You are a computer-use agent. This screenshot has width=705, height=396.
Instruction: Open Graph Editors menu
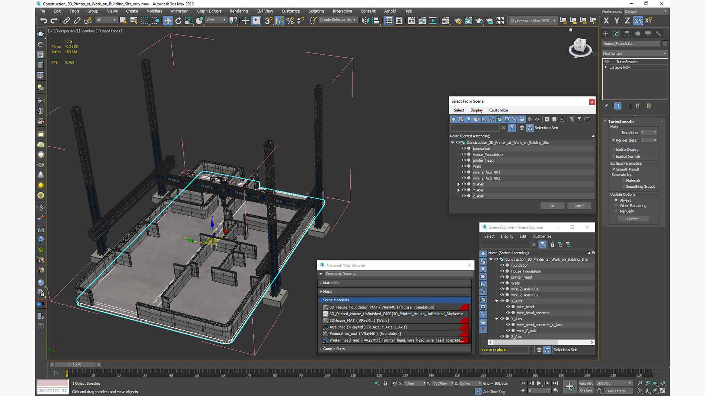209,11
